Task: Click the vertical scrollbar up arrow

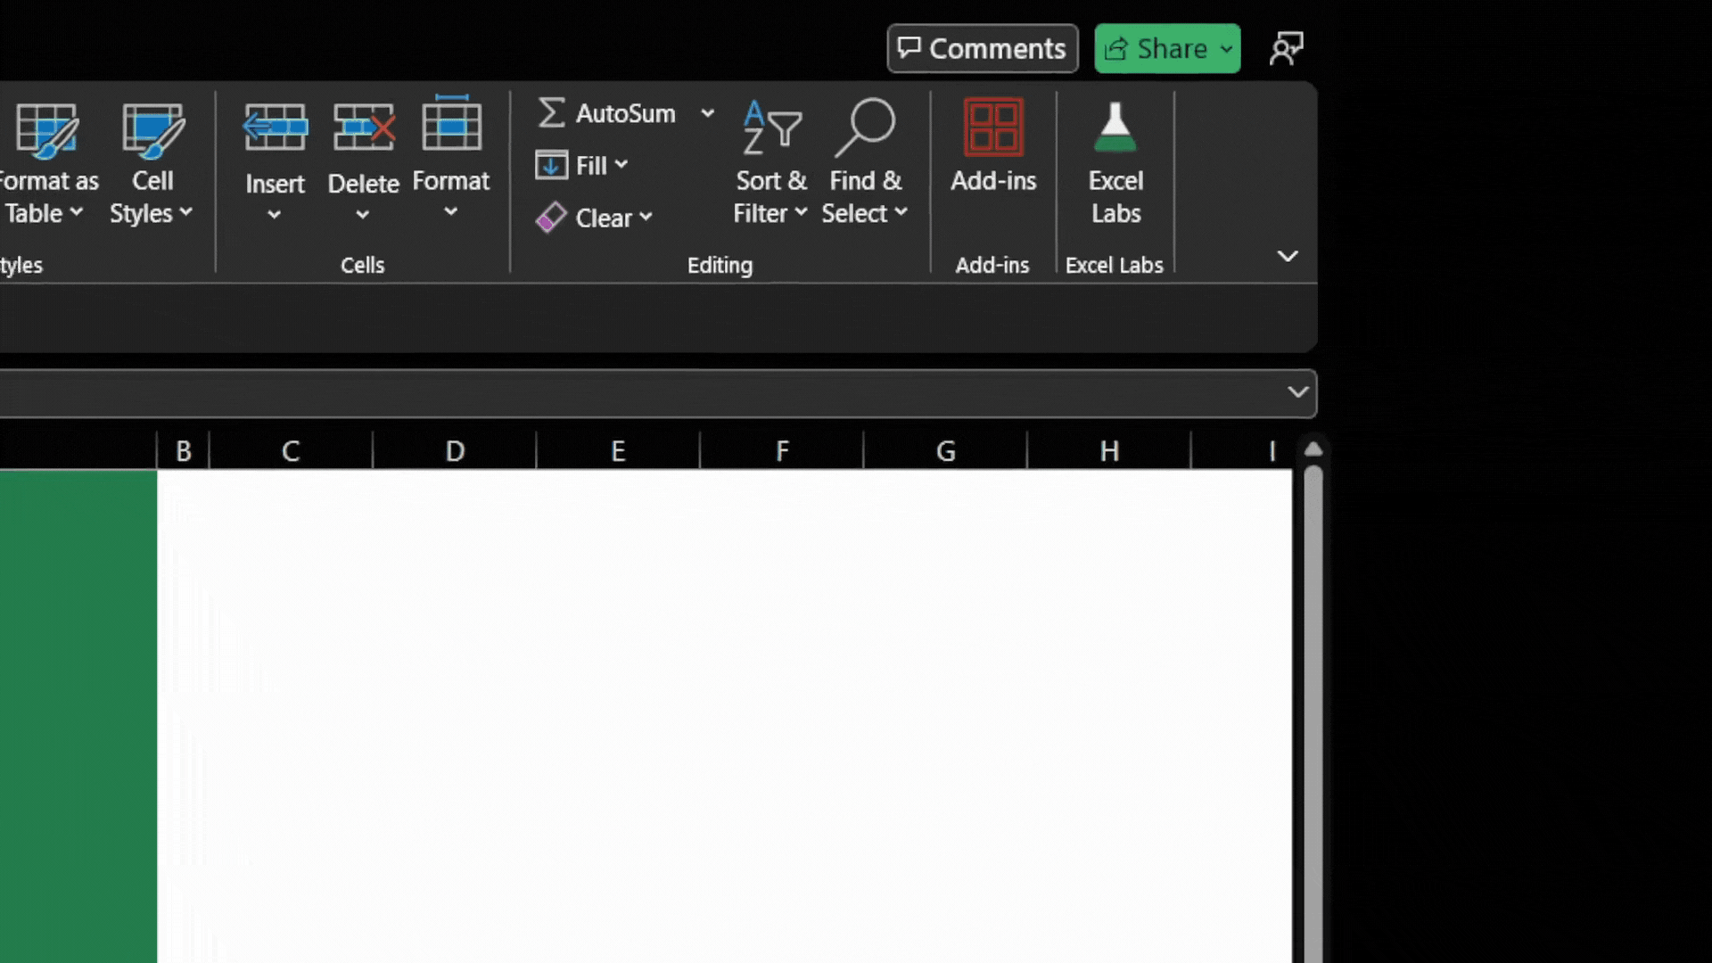Action: pyautogui.click(x=1313, y=450)
